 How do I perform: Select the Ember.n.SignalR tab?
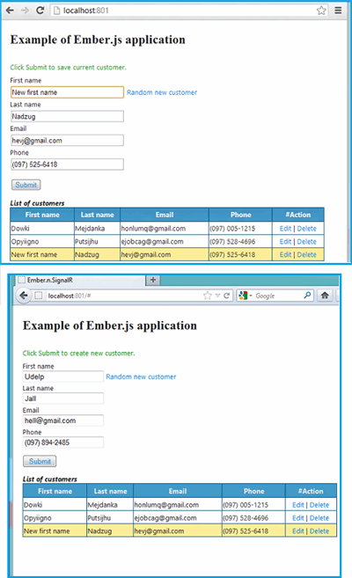coord(80,280)
